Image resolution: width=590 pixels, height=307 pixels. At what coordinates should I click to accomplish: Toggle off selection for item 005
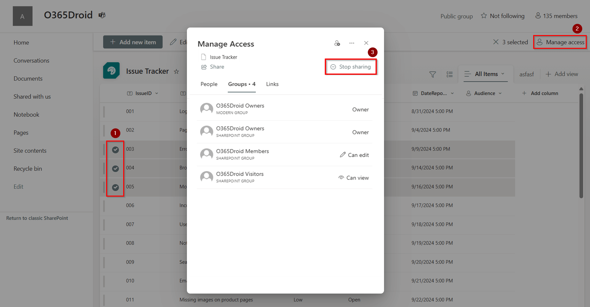pos(115,187)
